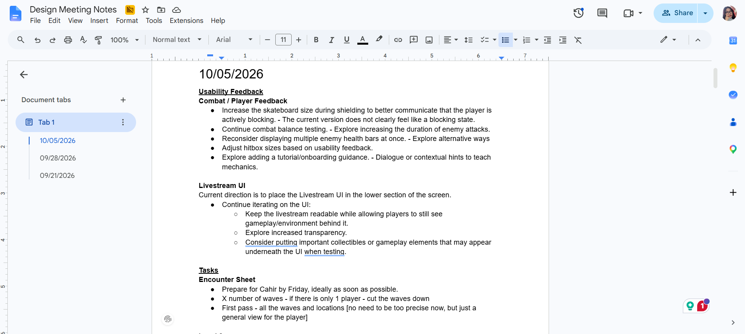This screenshot has width=745, height=334.
Task: Open Tab 1 options three-dot menu
Action: [123, 122]
